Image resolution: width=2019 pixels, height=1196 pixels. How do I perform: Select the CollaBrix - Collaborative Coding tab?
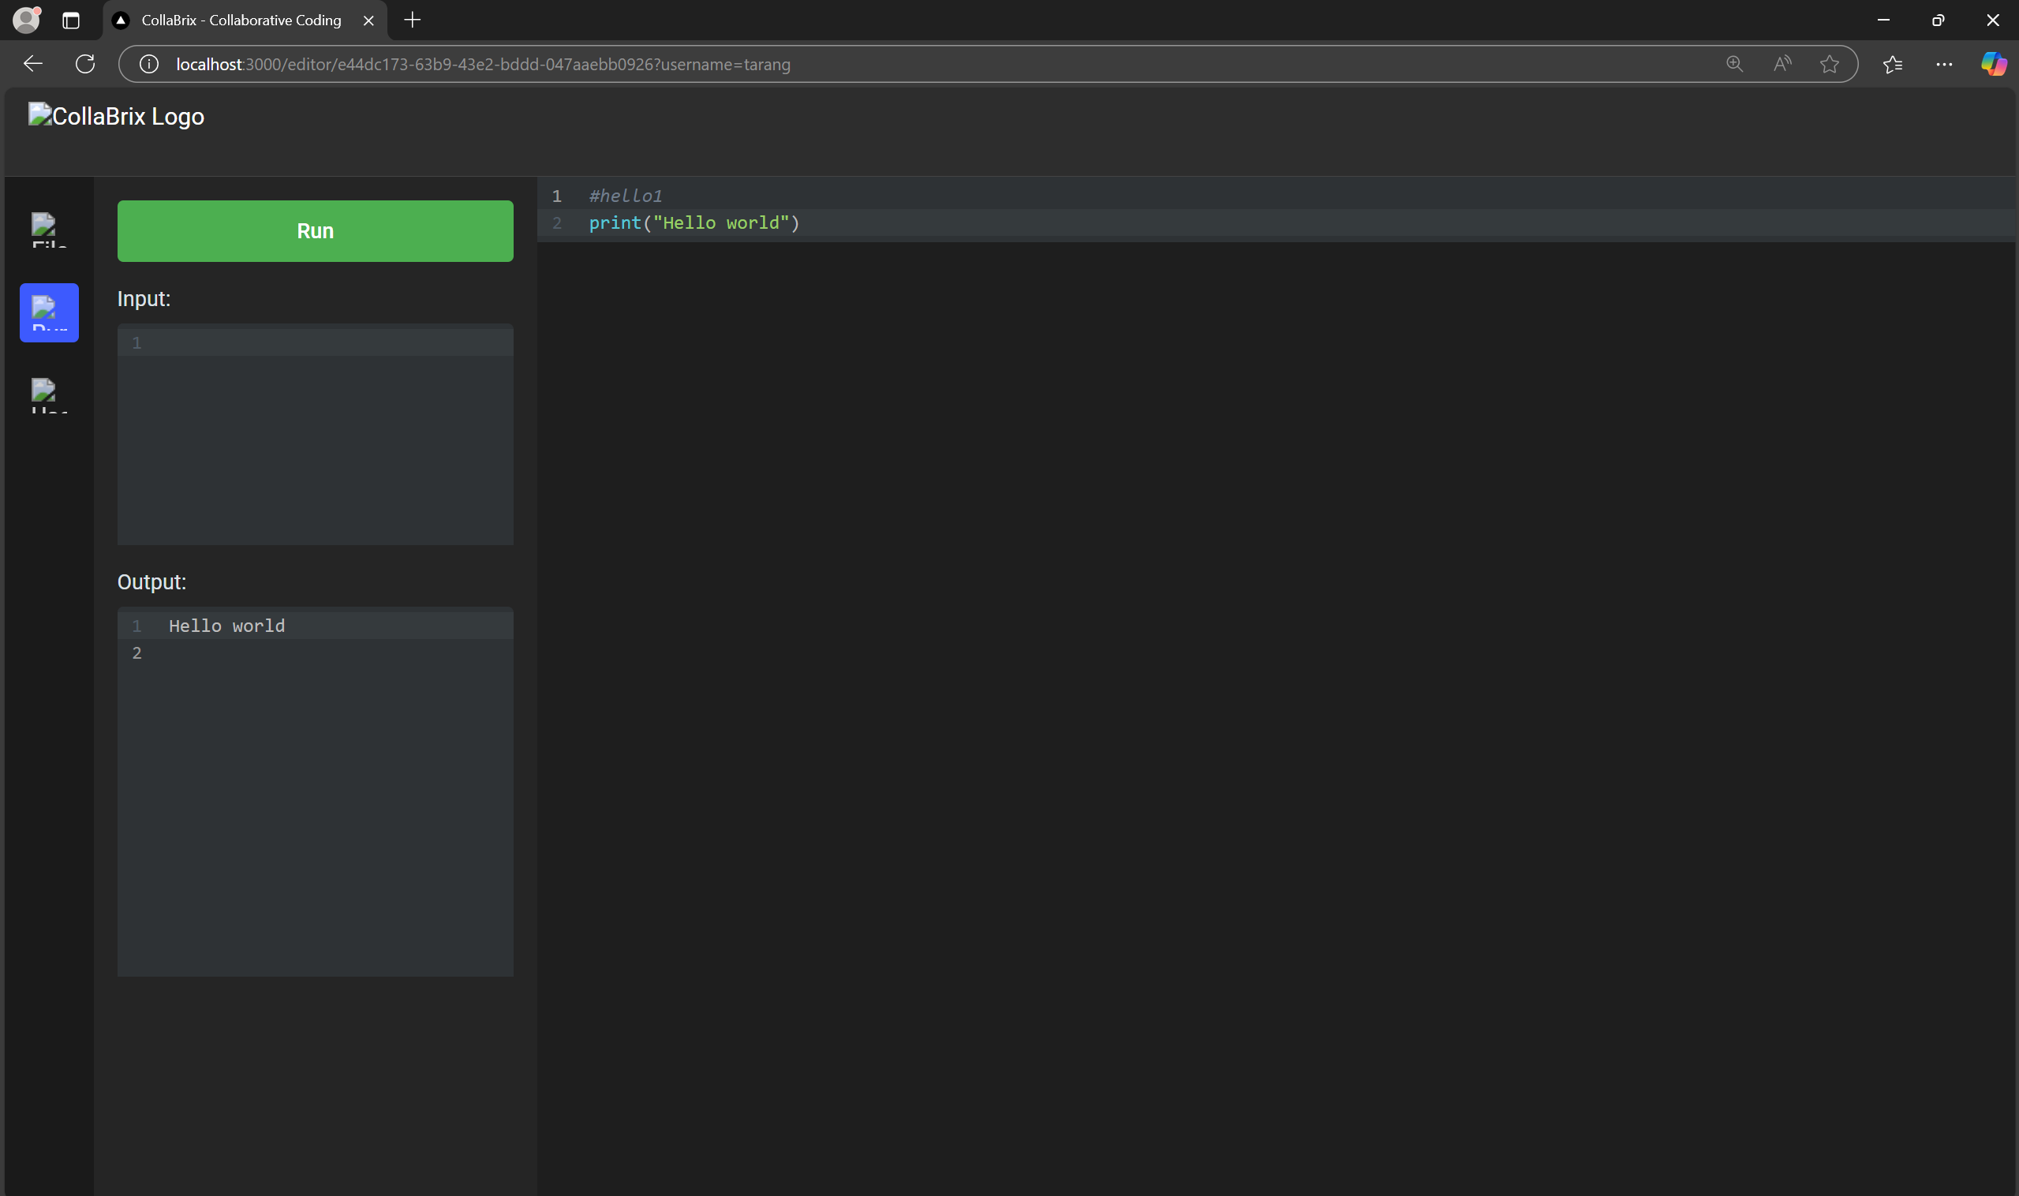[241, 21]
